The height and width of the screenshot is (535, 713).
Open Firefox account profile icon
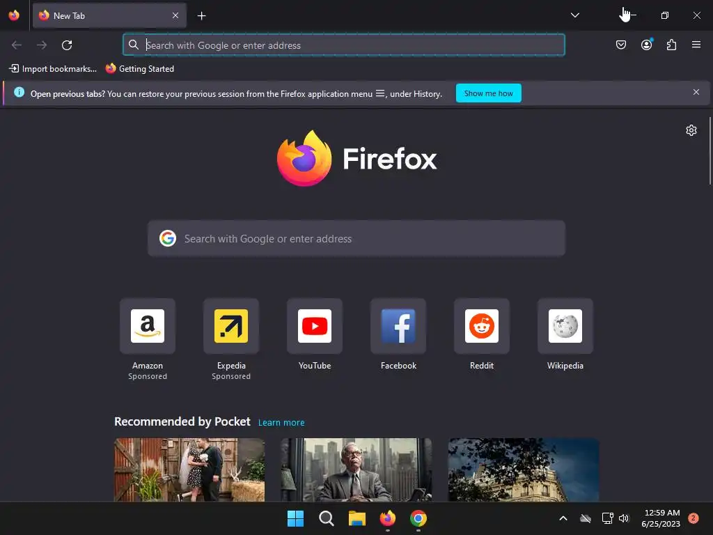(646, 45)
